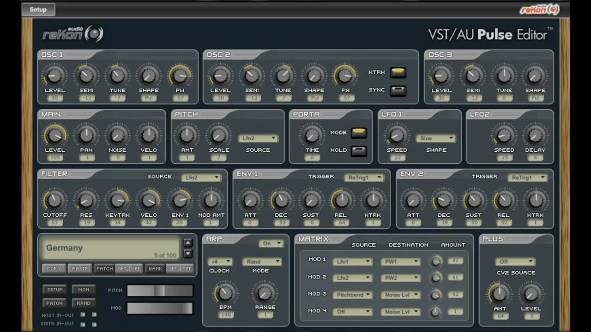591x332 pixels.
Task: Select previous patch with up arrow
Action: coord(188,243)
